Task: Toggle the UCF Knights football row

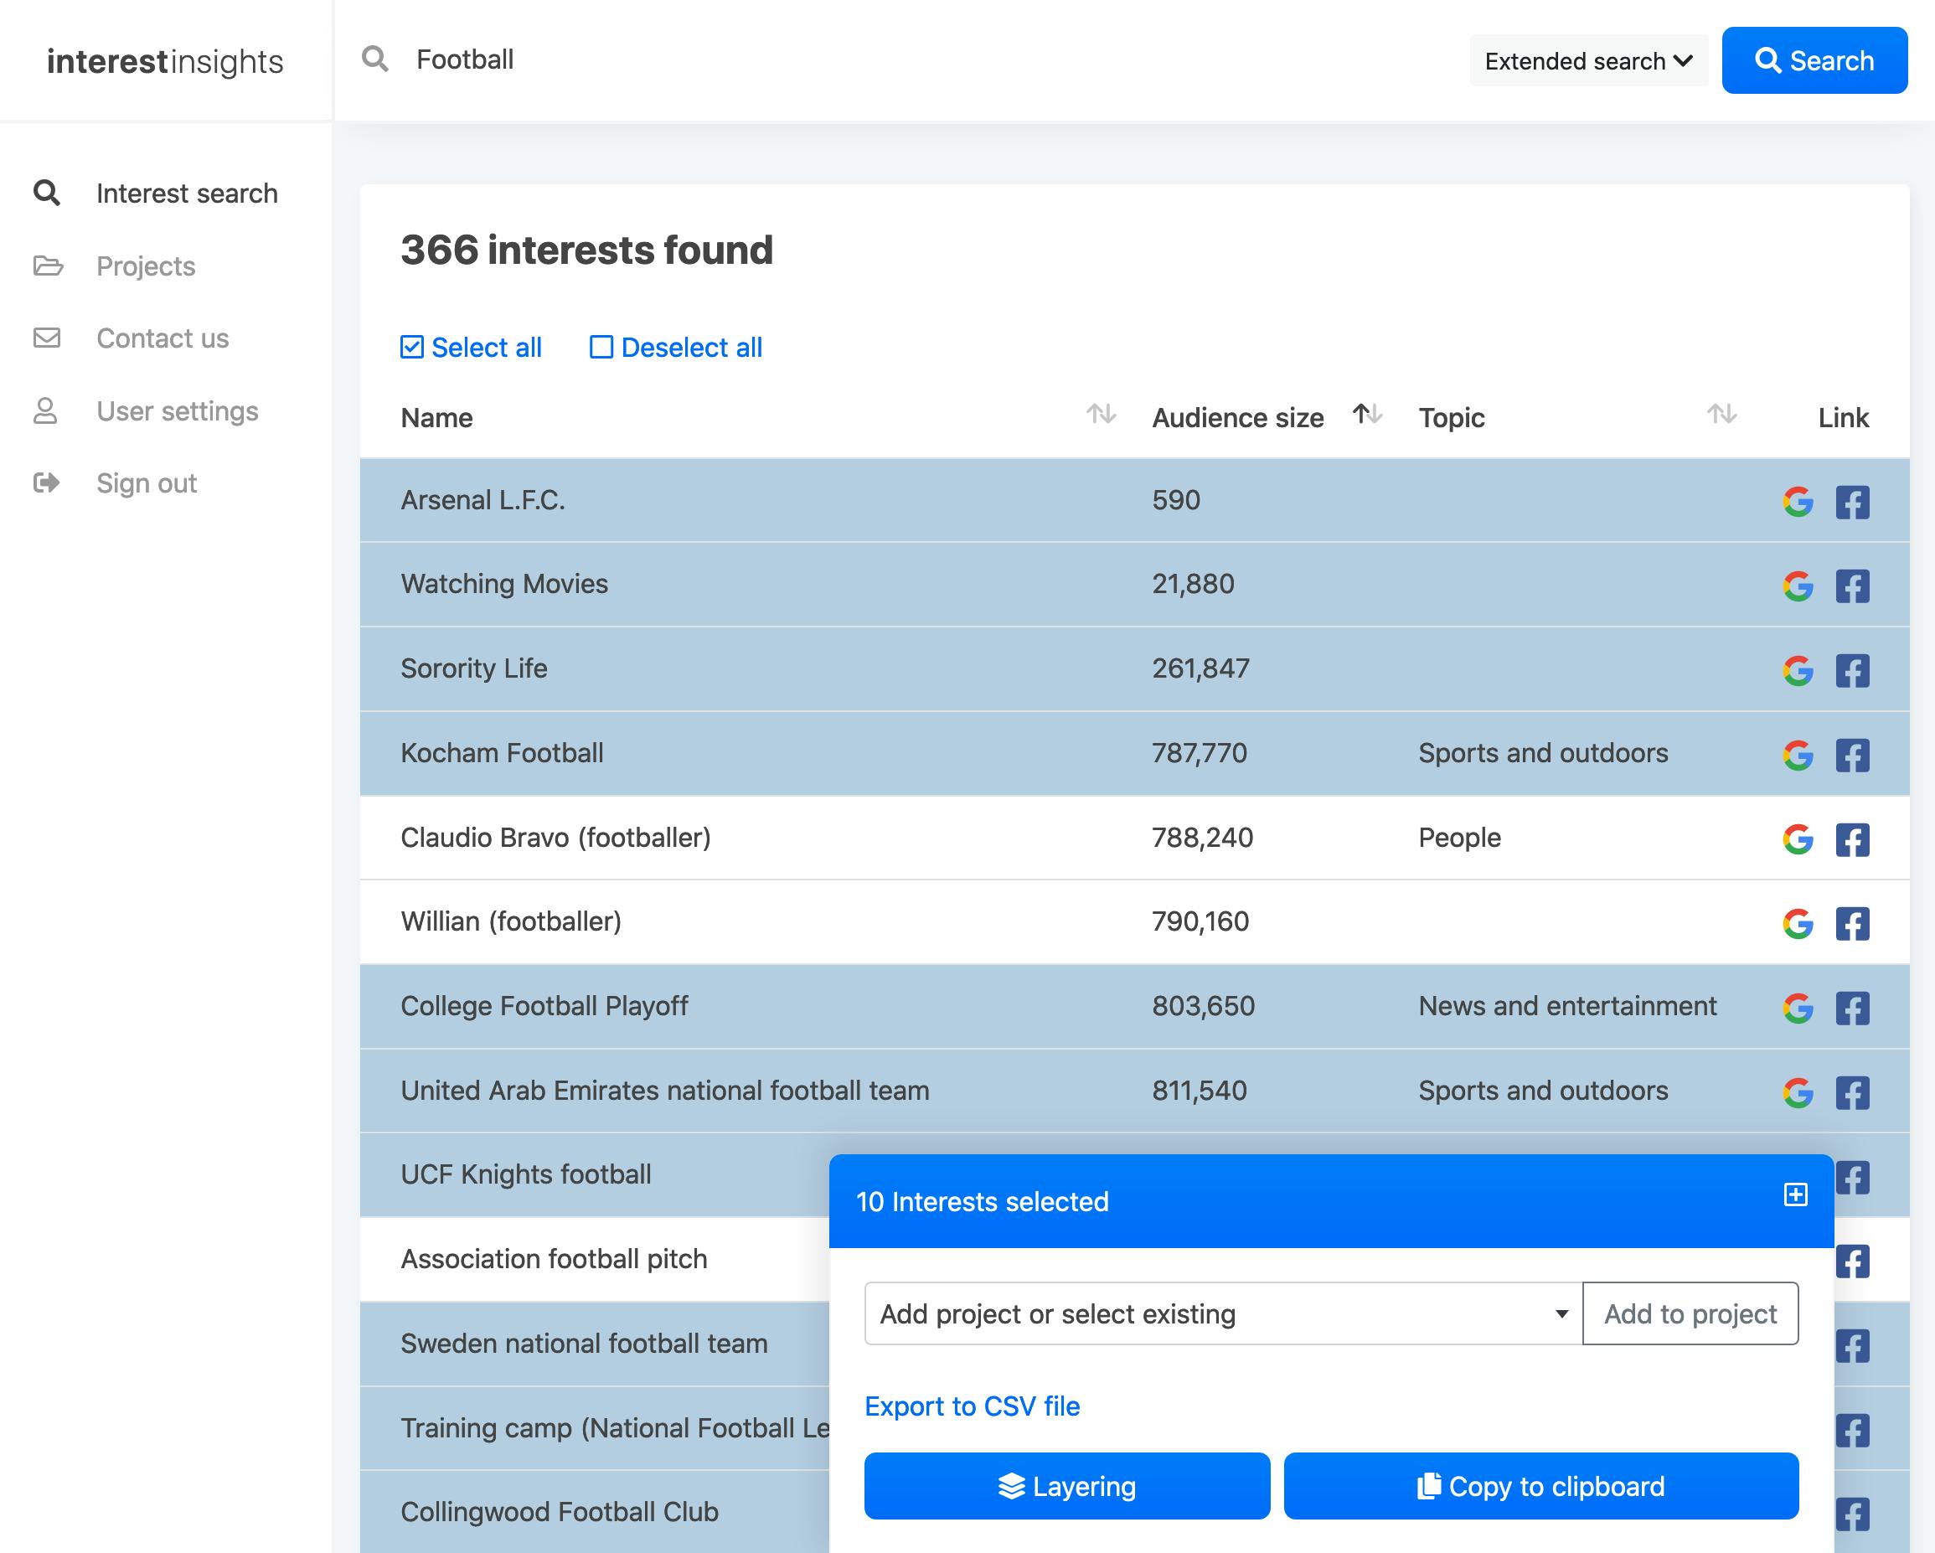Action: [594, 1175]
